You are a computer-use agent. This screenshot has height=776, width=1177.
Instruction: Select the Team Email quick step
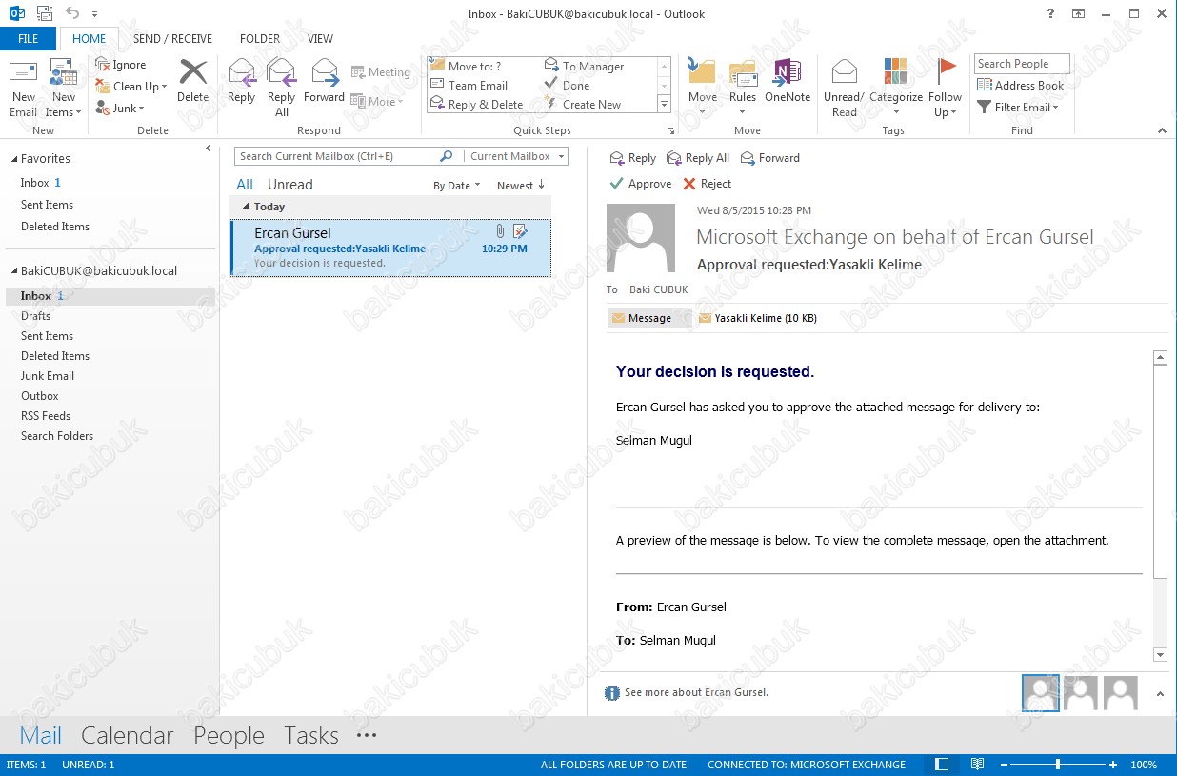tap(469, 85)
